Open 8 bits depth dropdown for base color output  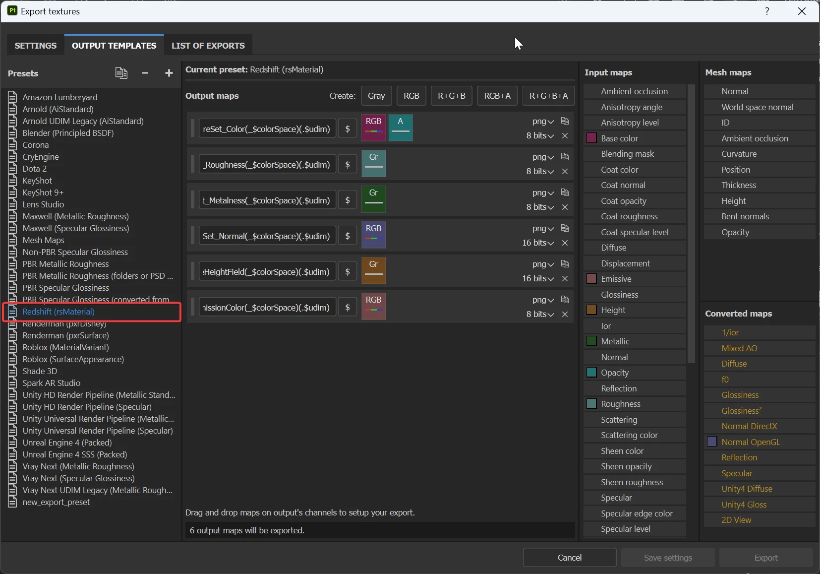[x=540, y=135]
